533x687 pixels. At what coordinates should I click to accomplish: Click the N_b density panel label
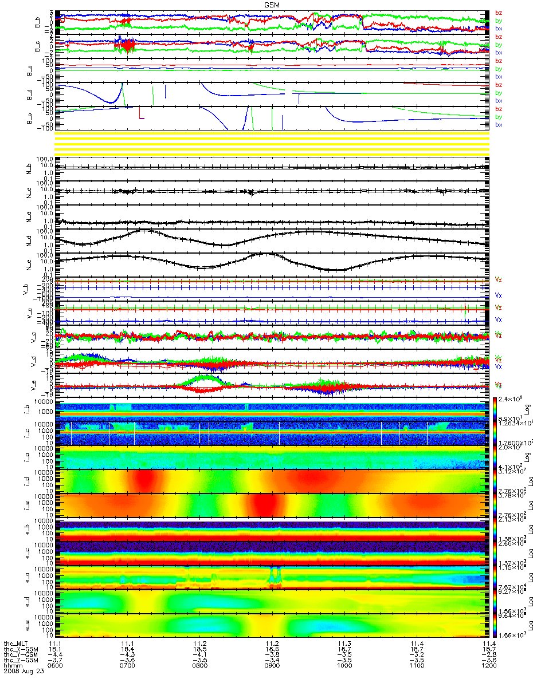point(29,169)
